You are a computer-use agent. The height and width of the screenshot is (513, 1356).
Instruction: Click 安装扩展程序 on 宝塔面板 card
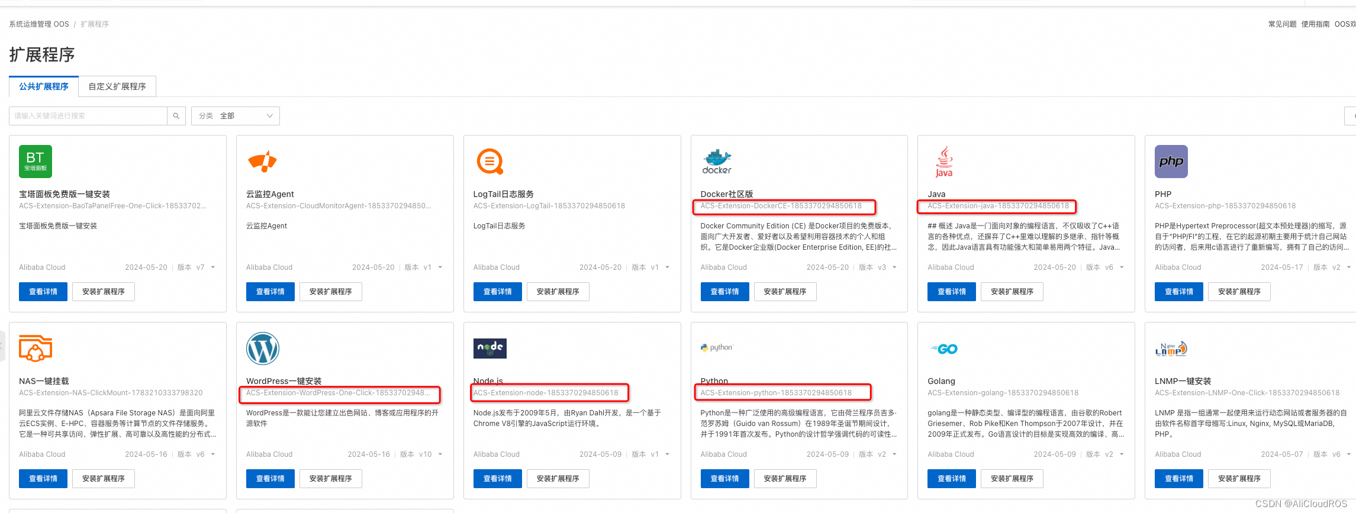click(x=104, y=292)
